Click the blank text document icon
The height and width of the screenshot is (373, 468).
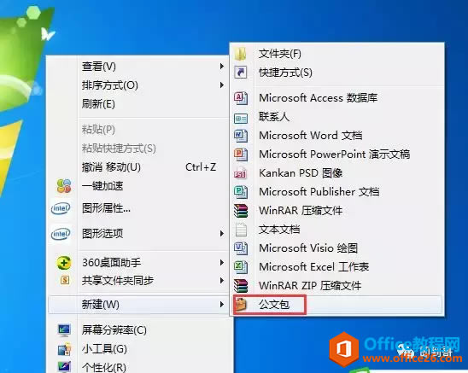pyautogui.click(x=241, y=230)
